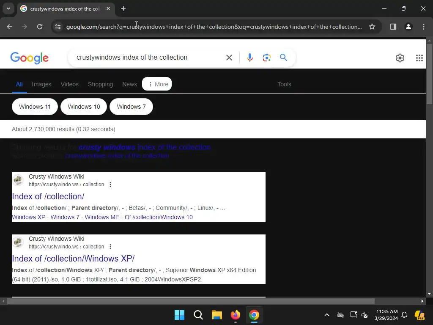The width and height of the screenshot is (433, 325).
Task: Open 'Index of /collection/Windows XP/' result
Action: (73, 259)
